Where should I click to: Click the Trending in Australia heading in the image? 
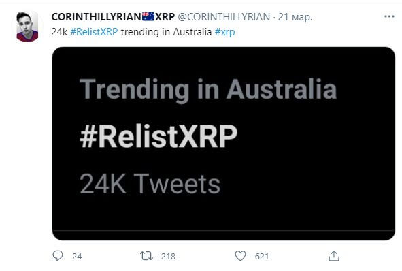coord(208,90)
